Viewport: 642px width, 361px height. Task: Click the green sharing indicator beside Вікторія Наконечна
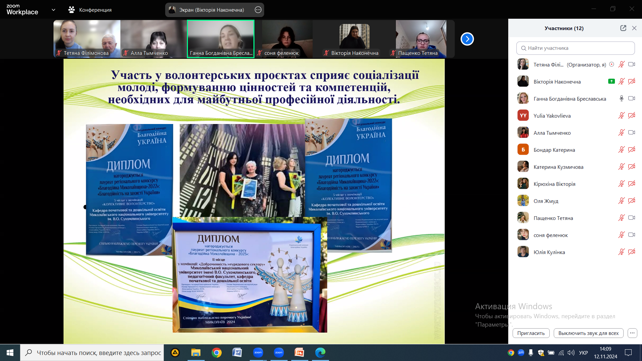point(611,81)
